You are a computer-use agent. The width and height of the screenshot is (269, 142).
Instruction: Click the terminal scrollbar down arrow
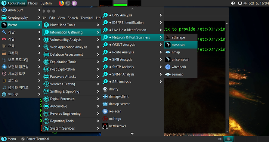(x=227, y=132)
